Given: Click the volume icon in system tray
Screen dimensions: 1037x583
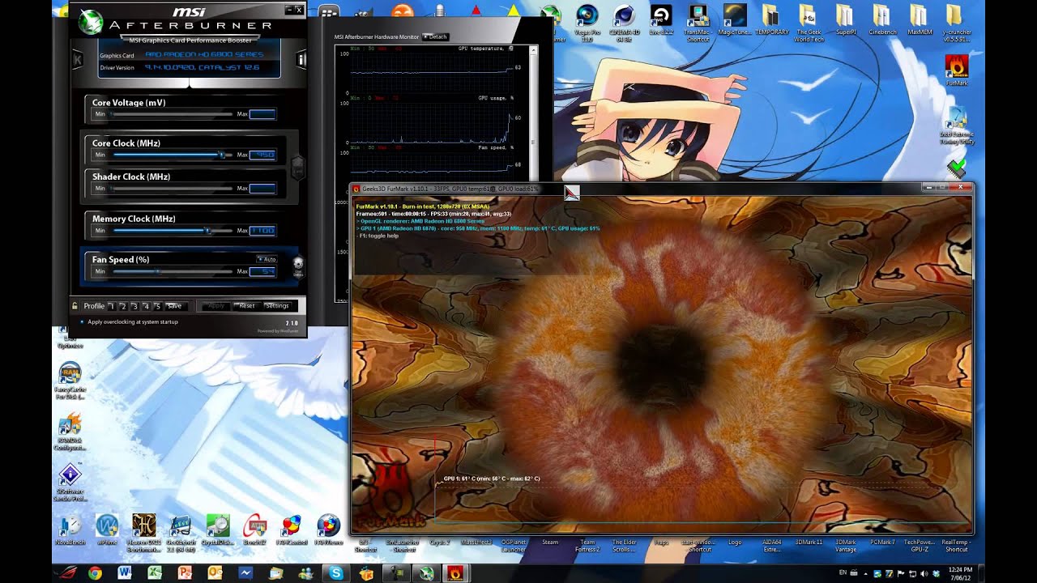Looking at the screenshot, I should click(x=925, y=573).
